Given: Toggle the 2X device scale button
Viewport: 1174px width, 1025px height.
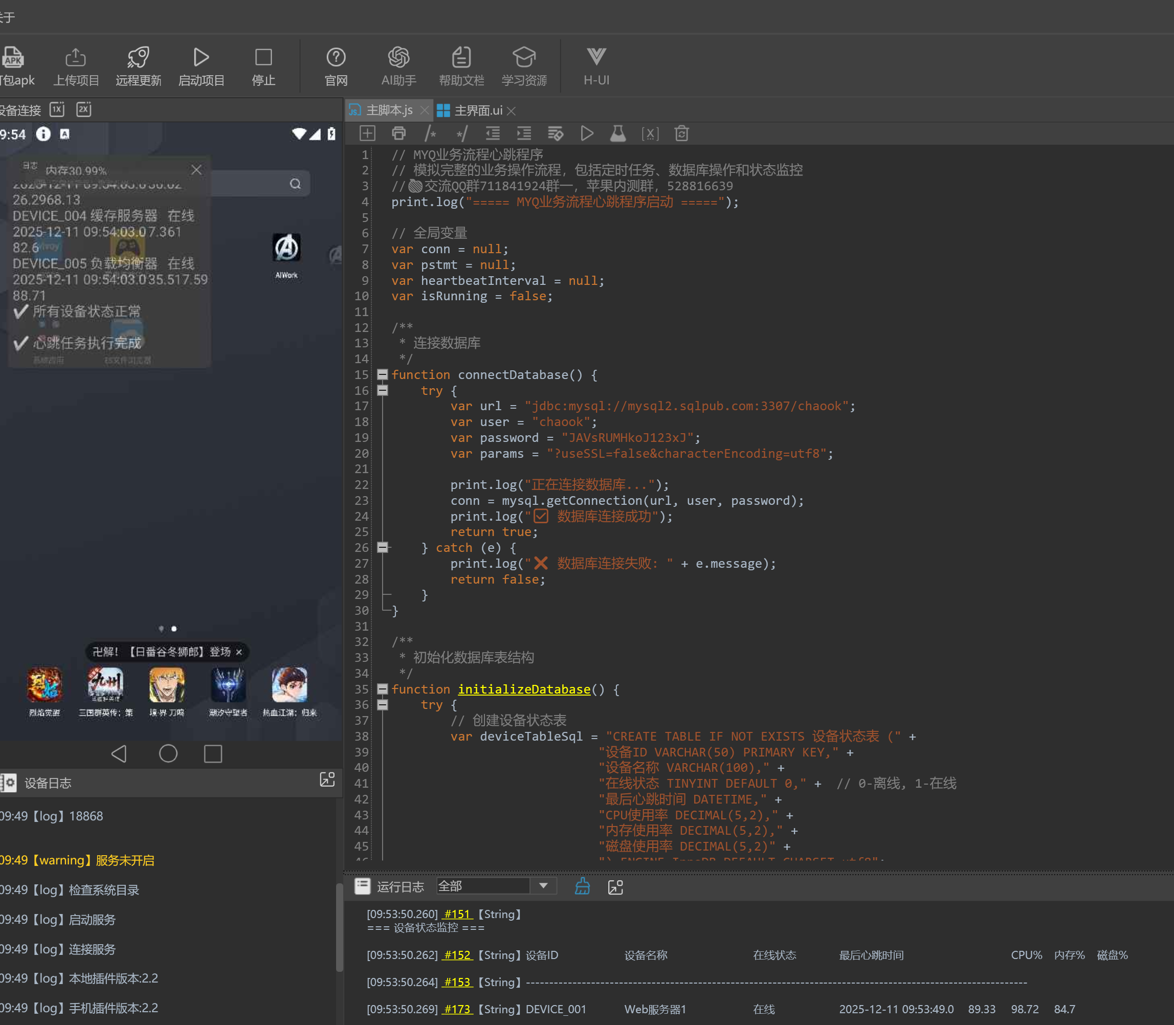Looking at the screenshot, I should pyautogui.click(x=83, y=109).
